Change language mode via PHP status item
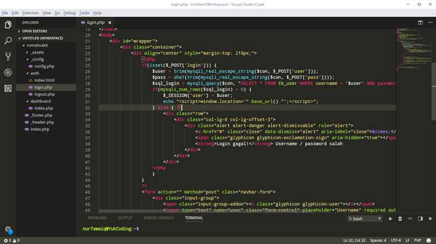The height and width of the screenshot is (244, 436). click(417, 241)
